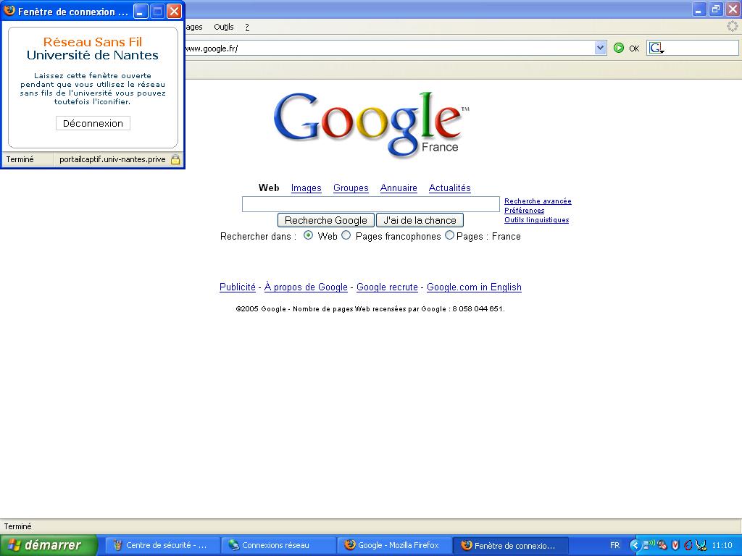Click the green Go arrow beside OK
The width and height of the screenshot is (742, 556).
tap(619, 48)
